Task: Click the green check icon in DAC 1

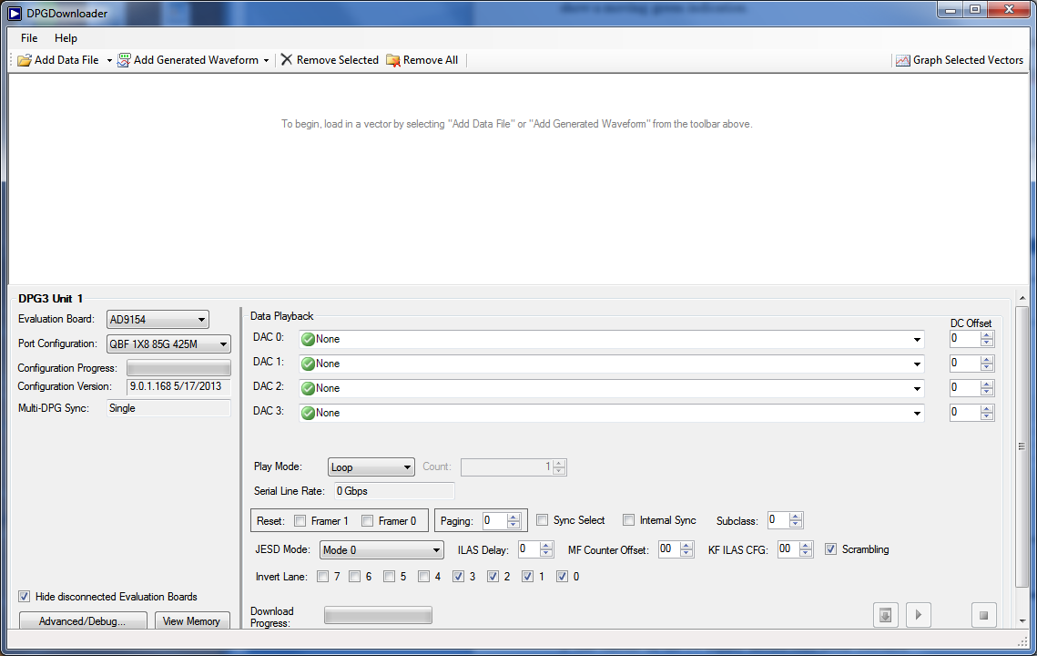Action: click(308, 364)
